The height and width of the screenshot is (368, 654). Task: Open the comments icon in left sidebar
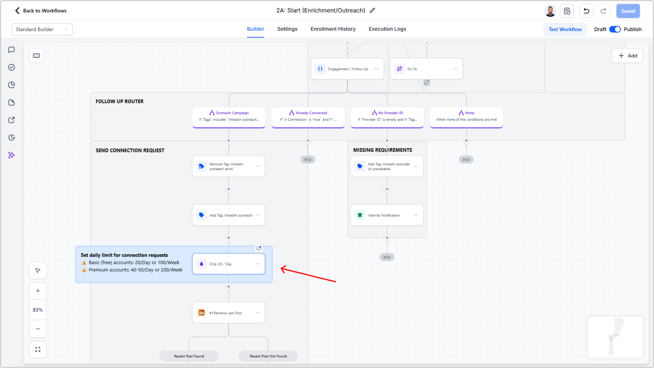[12, 50]
